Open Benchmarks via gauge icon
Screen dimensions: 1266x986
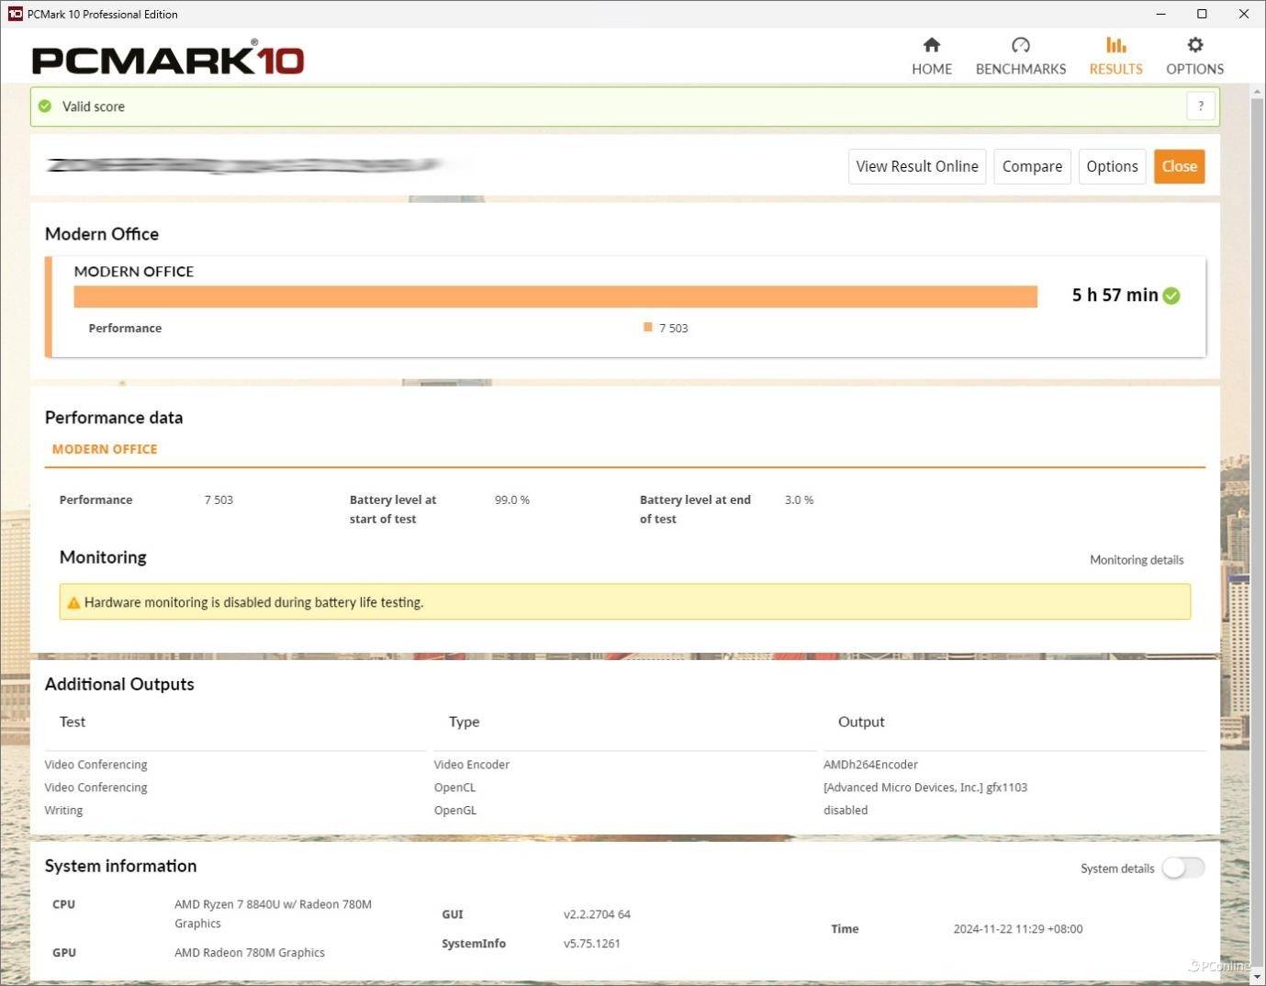(x=1020, y=45)
